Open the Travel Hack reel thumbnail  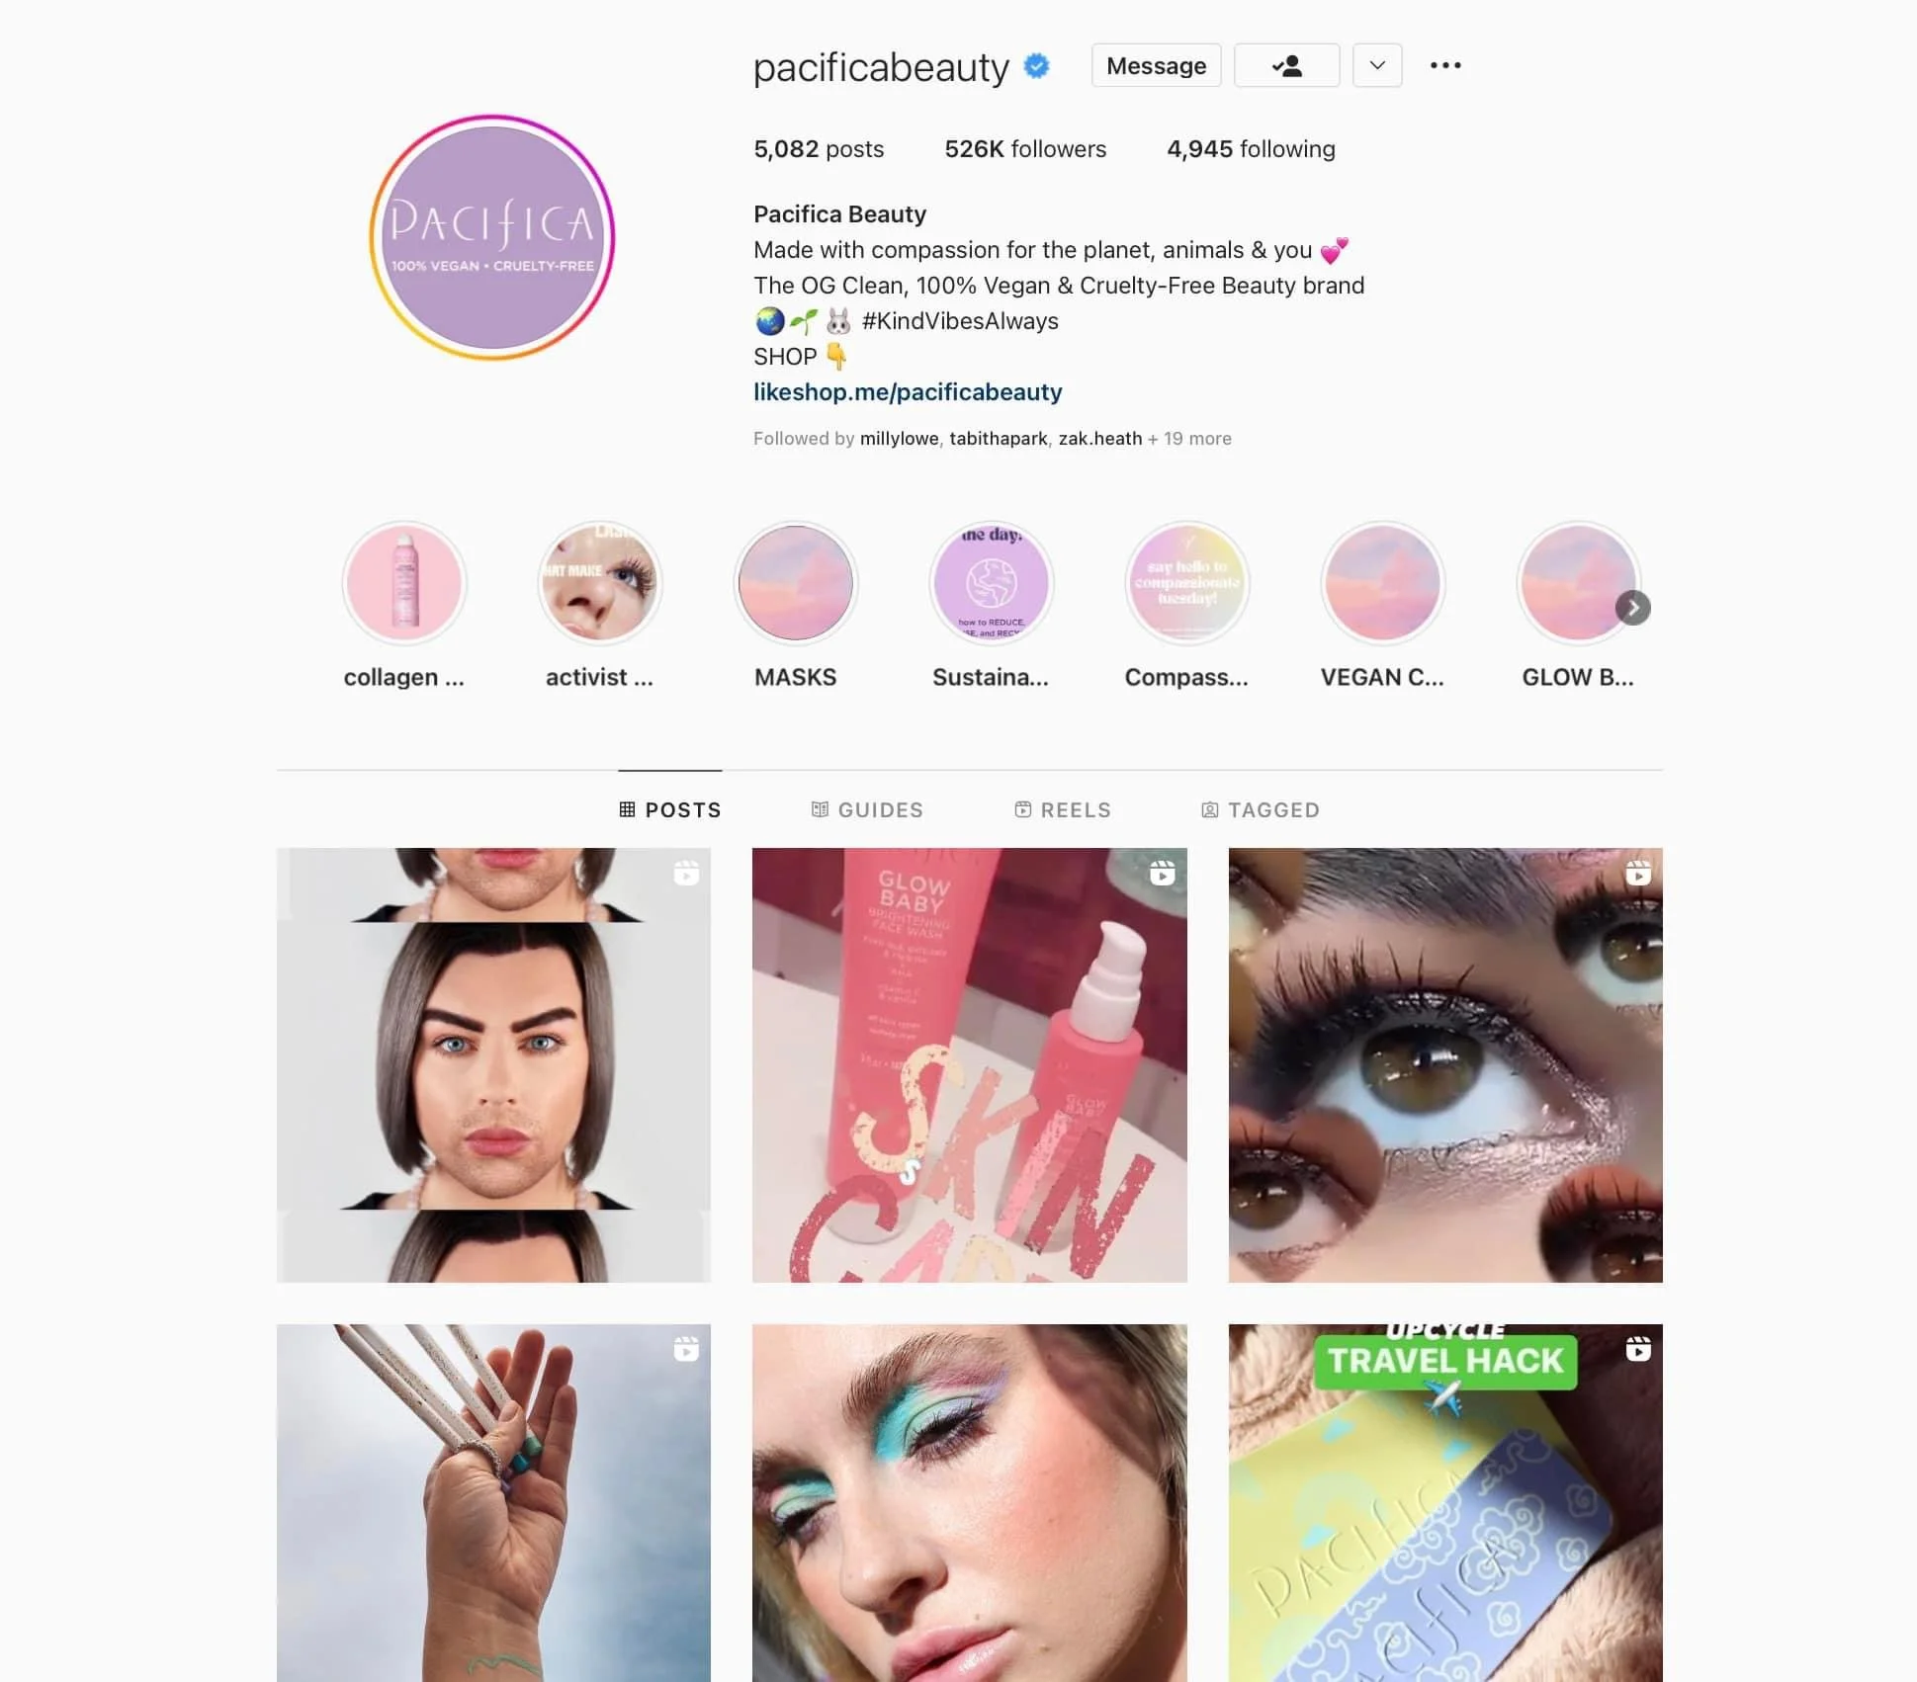1444,1503
